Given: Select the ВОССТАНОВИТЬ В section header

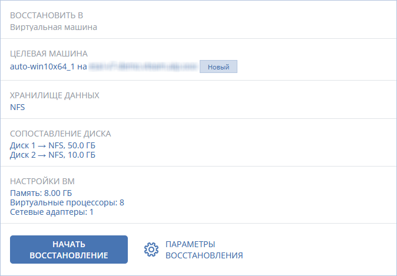Looking at the screenshot, I should click(x=47, y=15).
